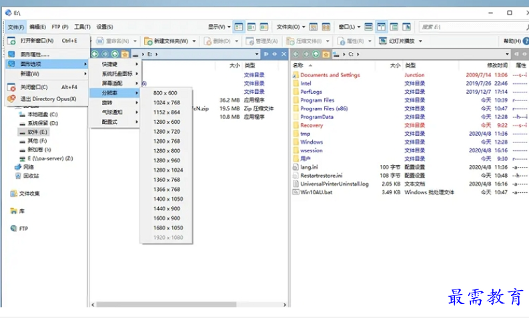Open the 工具(T) menu
This screenshot has width=529, height=318.
click(82, 27)
